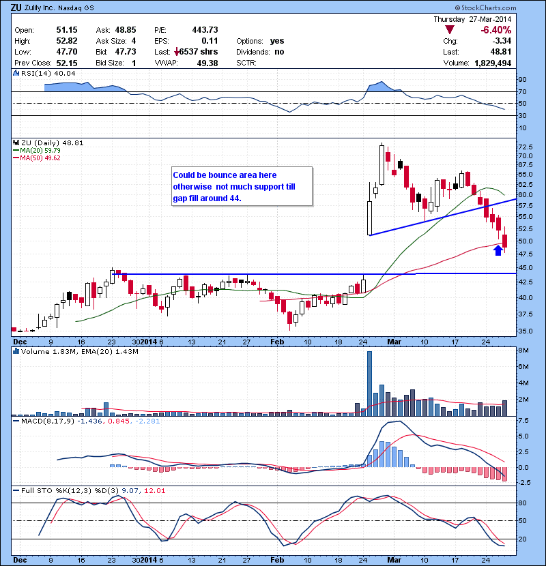This screenshot has width=546, height=566.
Task: Click the ZU (Daily) 48.81 legend label
Action: (x=53, y=143)
